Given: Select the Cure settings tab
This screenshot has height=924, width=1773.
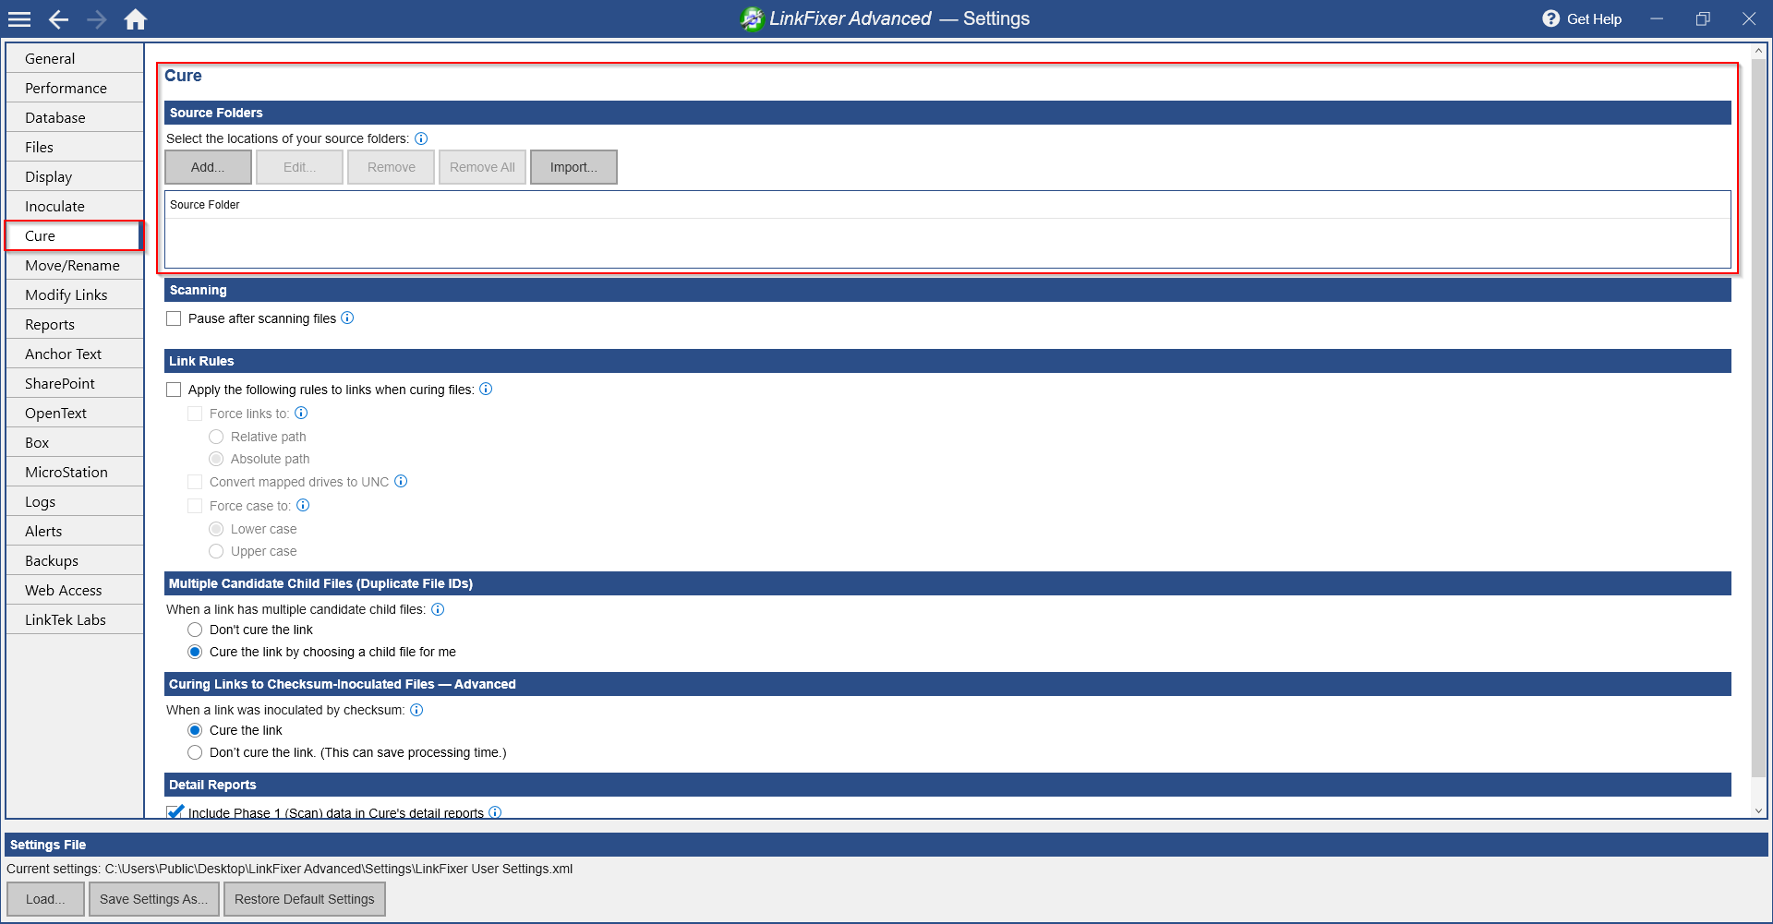Looking at the screenshot, I should pos(75,235).
